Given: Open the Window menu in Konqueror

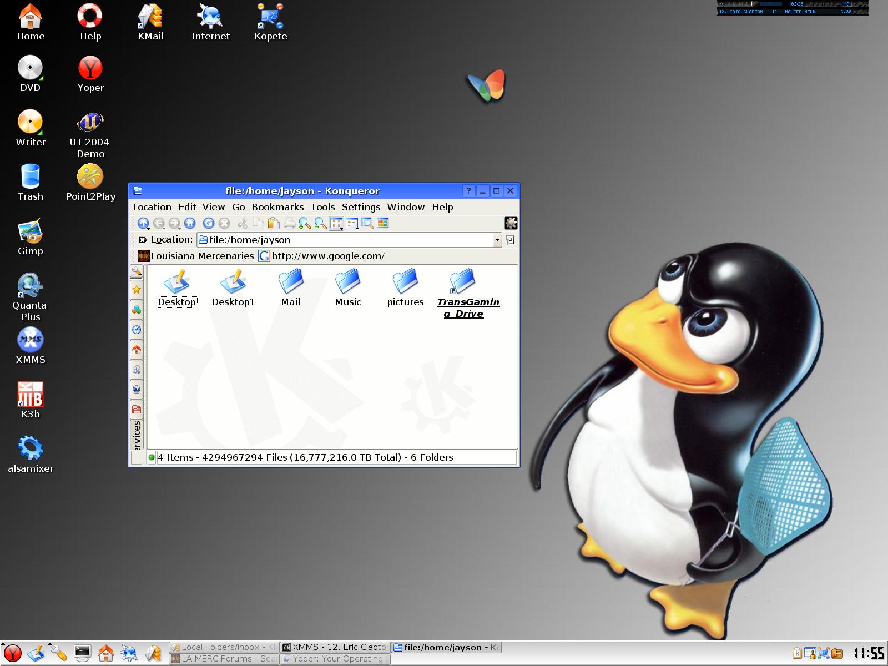Looking at the screenshot, I should [x=406, y=207].
